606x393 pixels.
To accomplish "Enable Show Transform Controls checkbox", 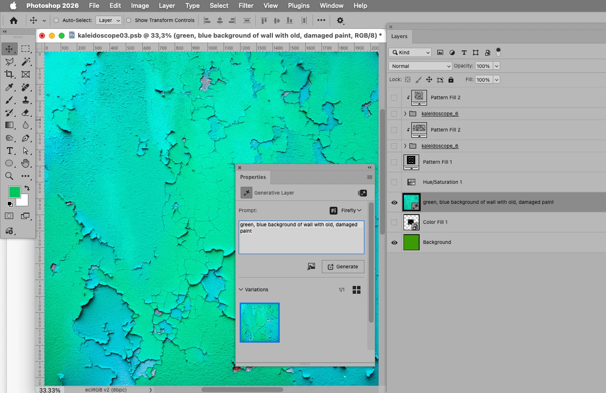I will pyautogui.click(x=129, y=21).
